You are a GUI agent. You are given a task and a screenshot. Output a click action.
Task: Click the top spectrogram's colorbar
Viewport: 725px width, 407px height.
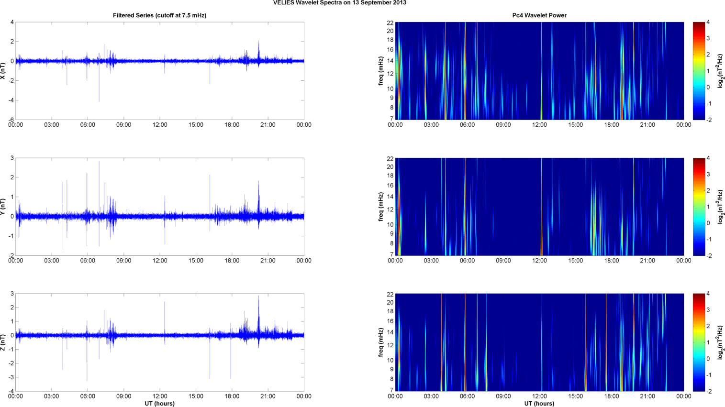(x=699, y=71)
